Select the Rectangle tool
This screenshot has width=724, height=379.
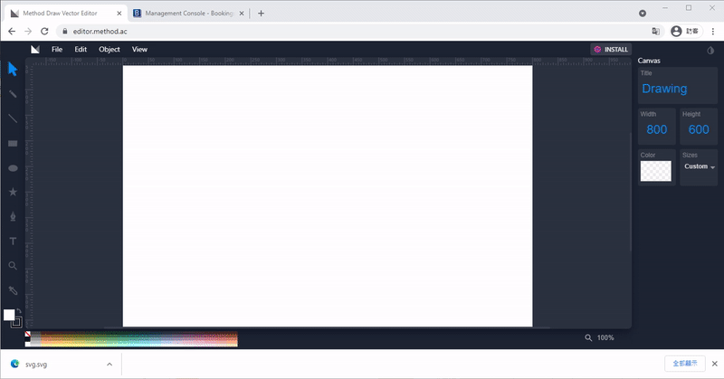tap(13, 143)
